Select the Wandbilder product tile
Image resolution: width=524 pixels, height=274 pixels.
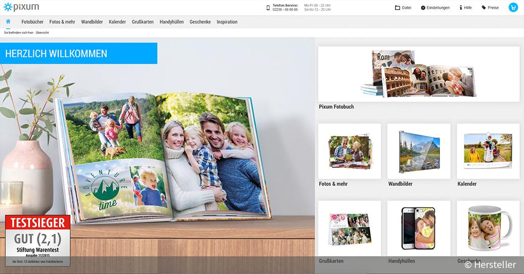click(x=419, y=151)
